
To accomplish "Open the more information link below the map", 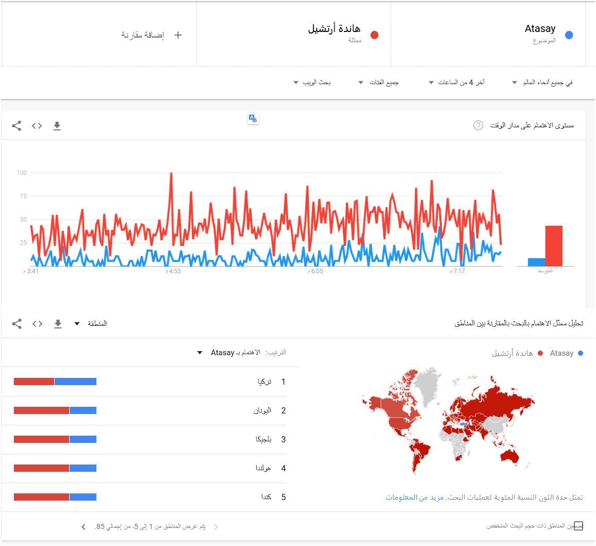I will [415, 498].
